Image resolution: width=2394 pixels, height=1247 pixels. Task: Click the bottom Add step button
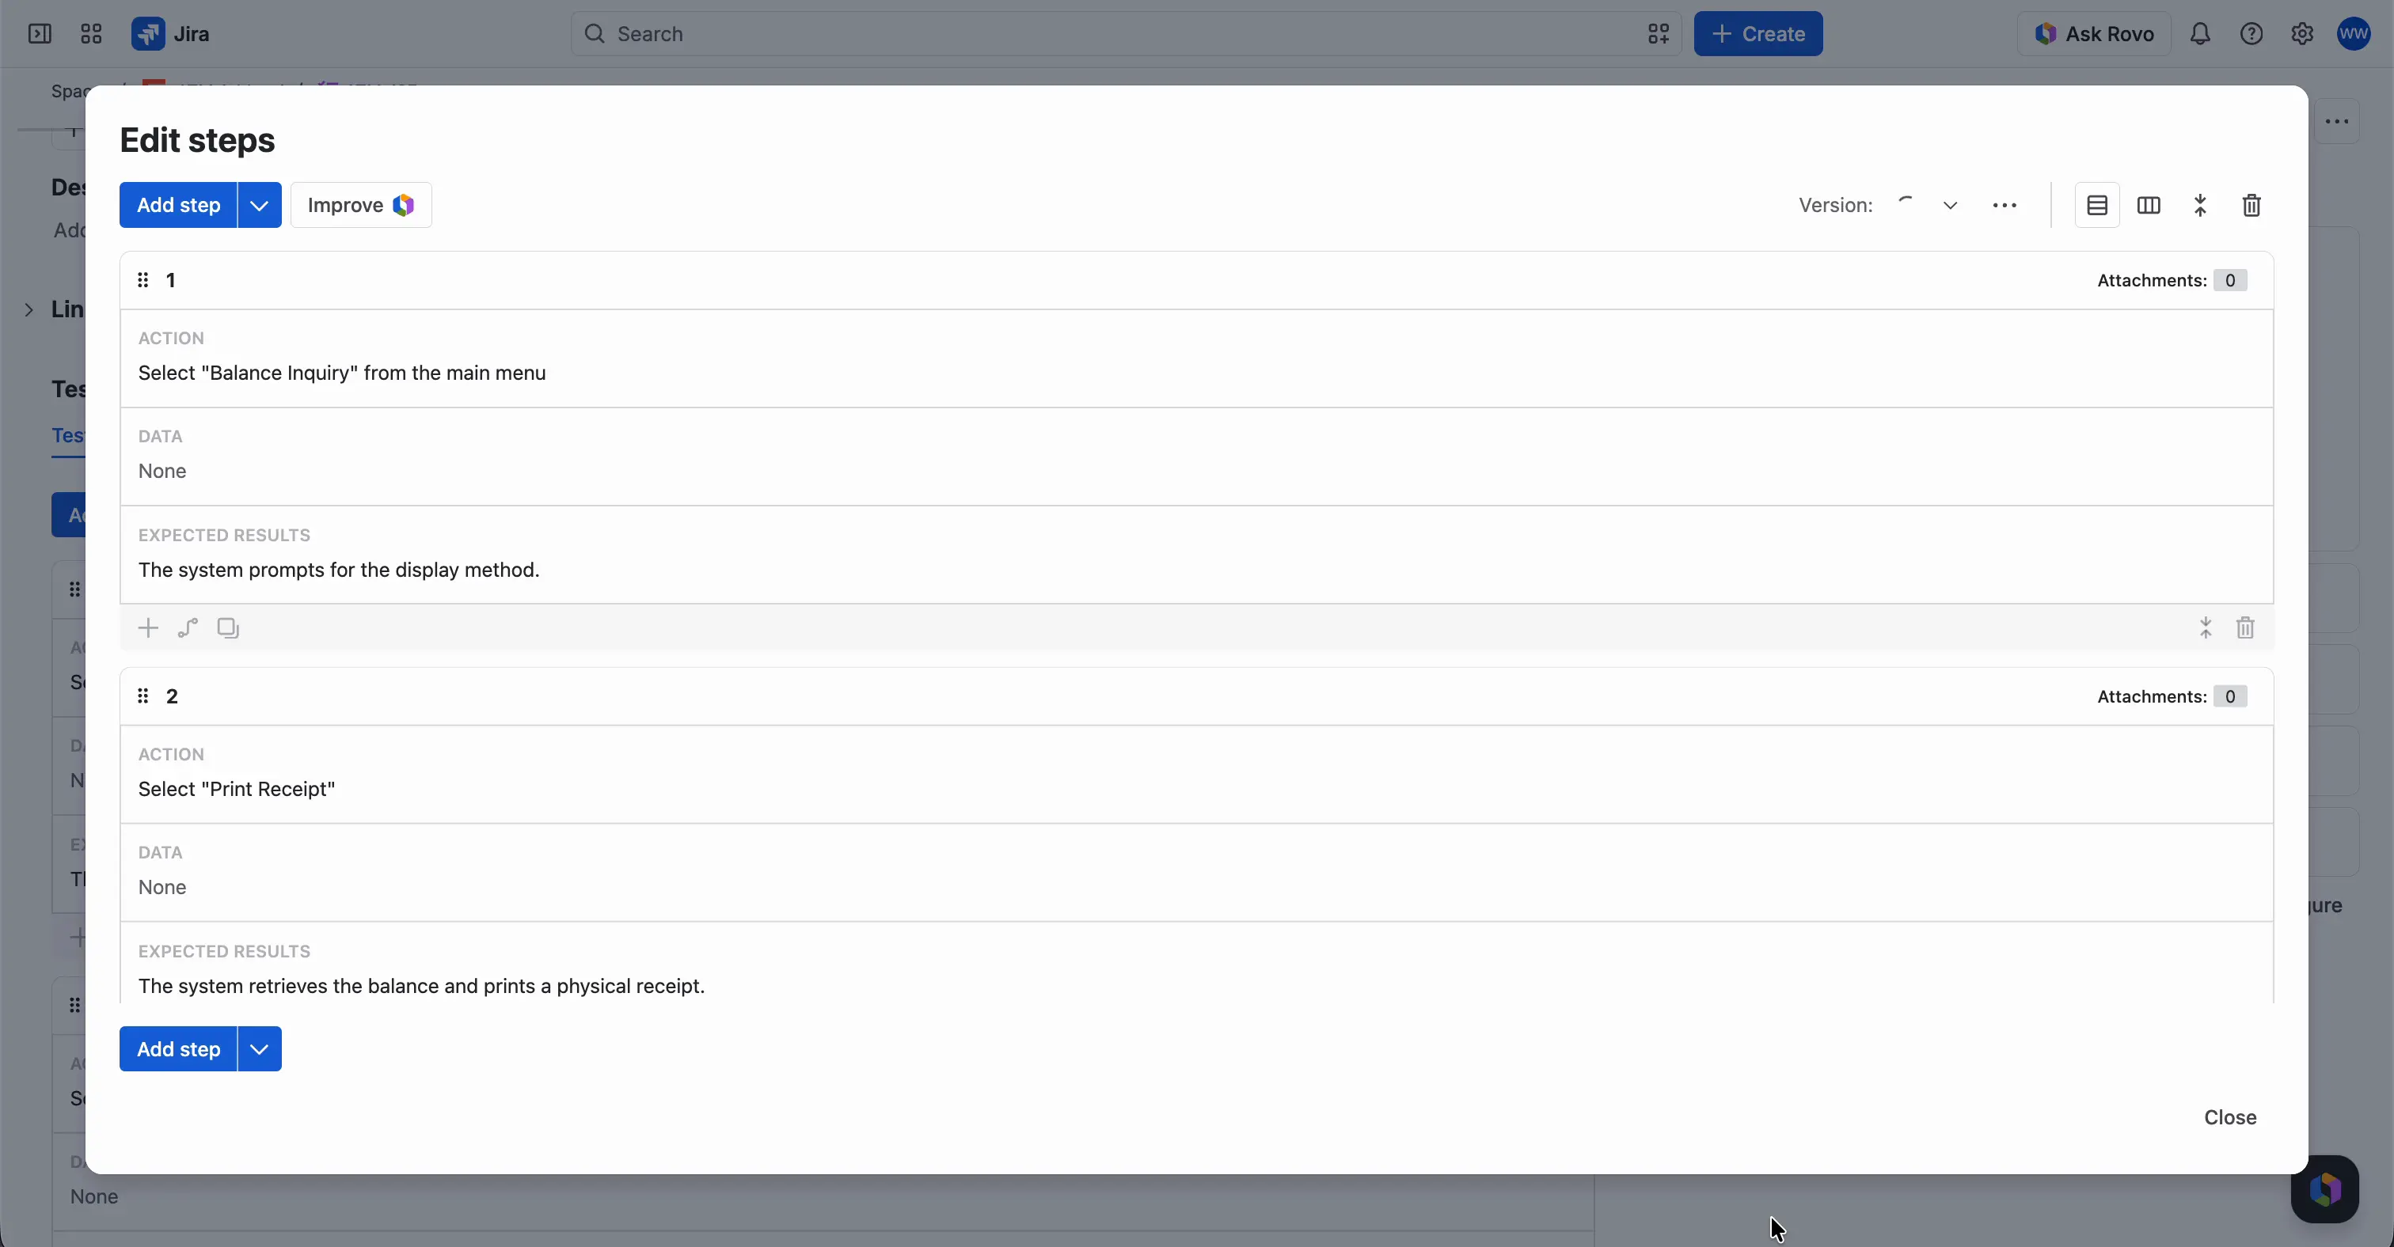[x=178, y=1049]
